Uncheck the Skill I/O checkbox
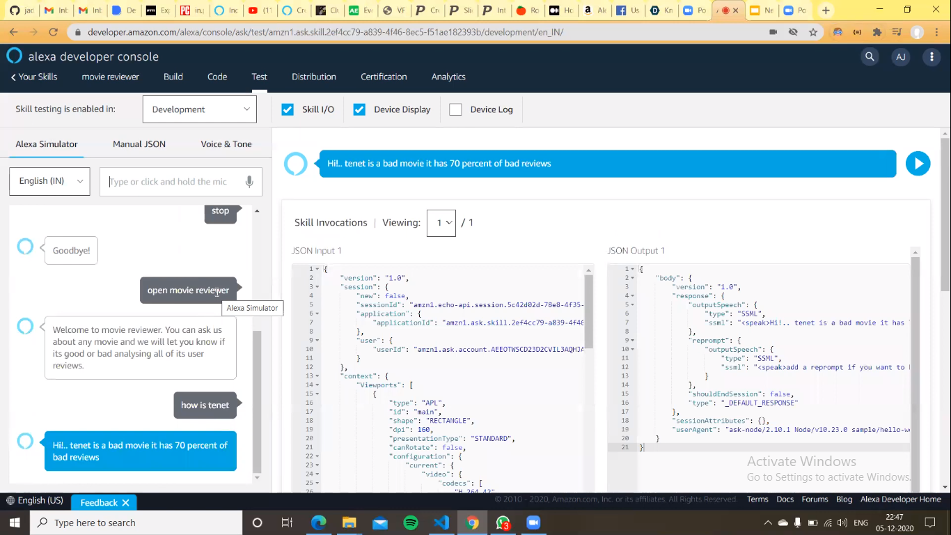Viewport: 951px width, 535px height. (288, 109)
